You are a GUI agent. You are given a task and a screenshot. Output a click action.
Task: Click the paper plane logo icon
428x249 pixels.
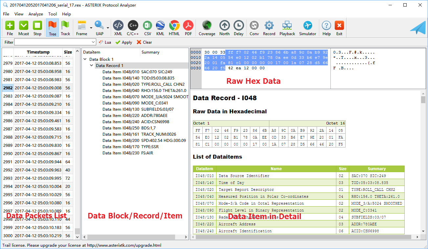pyautogui.click(x=418, y=28)
